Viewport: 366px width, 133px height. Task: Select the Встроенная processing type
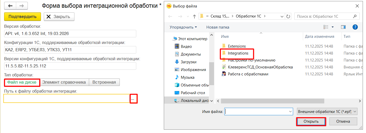pos(104,82)
